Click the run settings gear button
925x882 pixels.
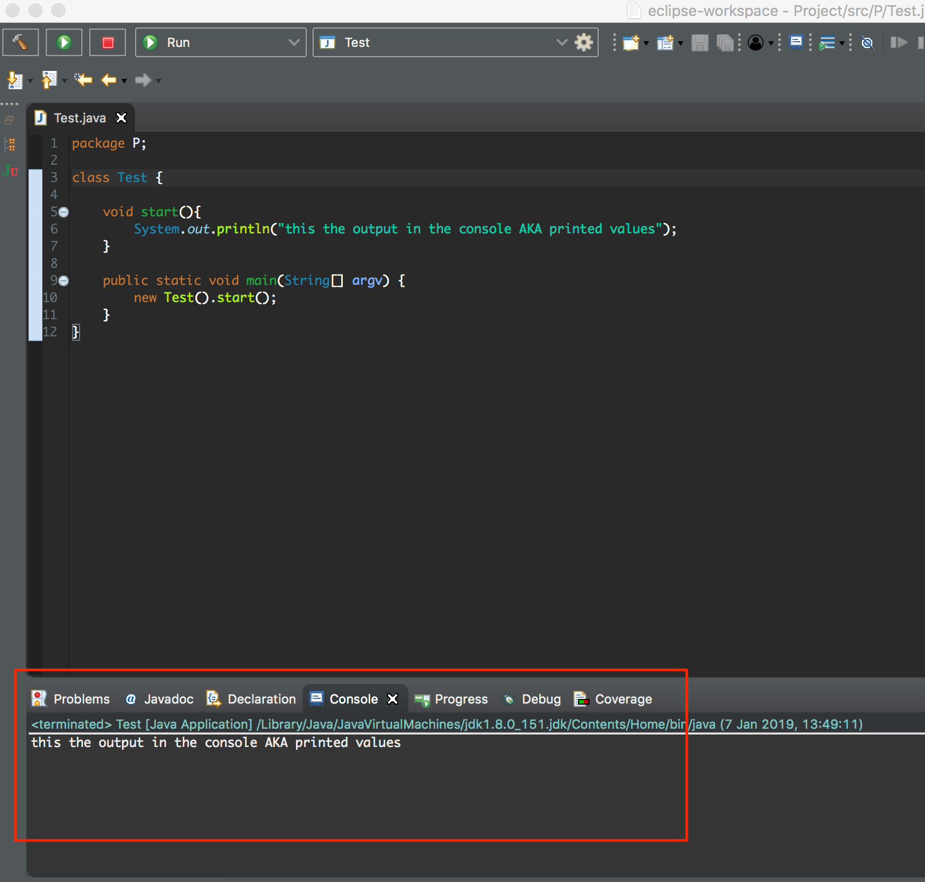click(x=583, y=42)
